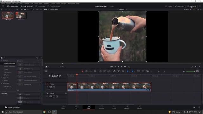Select Effects in the Toolbox

point(6,75)
